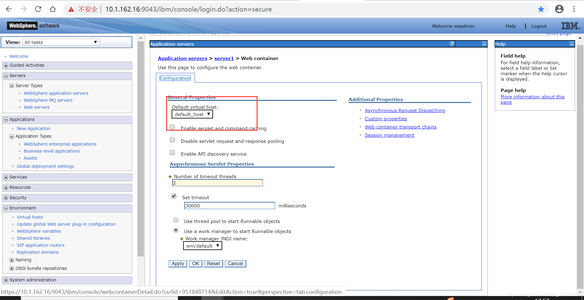The height and width of the screenshot is (300, 584).
Task: Check Disable servlet request and response pooling
Action: pyautogui.click(x=173, y=140)
